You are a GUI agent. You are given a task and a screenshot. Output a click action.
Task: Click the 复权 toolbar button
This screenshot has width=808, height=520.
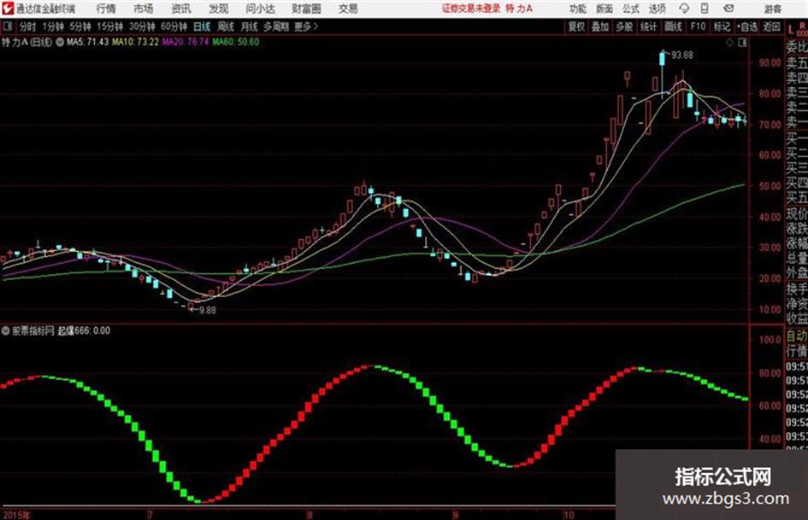point(576,26)
